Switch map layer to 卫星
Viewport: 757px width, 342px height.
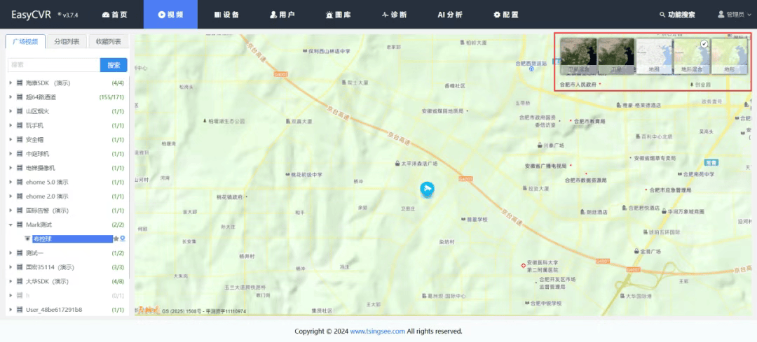(x=616, y=57)
